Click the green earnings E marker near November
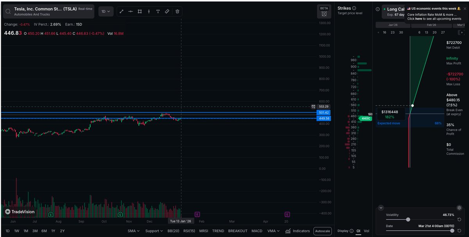This screenshot has width=469, height=237. pyautogui.click(x=120, y=214)
